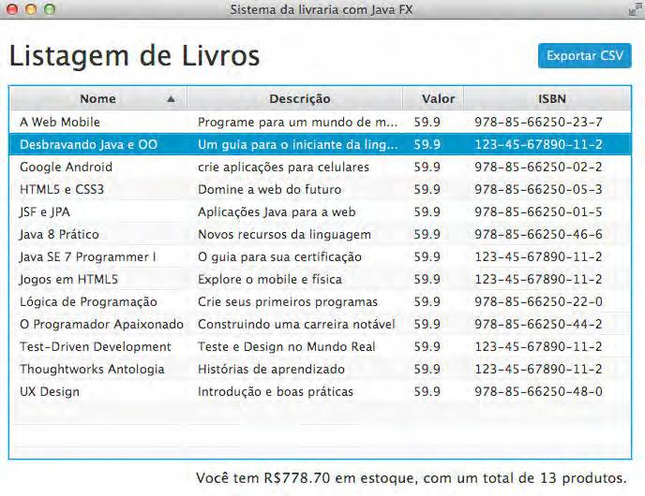The height and width of the screenshot is (496, 645).
Task: Click the 59.9 value in JSF e JPA row
Action: pyautogui.click(x=427, y=212)
